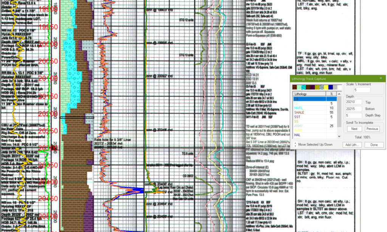Select the SHALE pattern icon in swatch row
The height and width of the screenshot is (232, 387).
[x=308, y=87]
